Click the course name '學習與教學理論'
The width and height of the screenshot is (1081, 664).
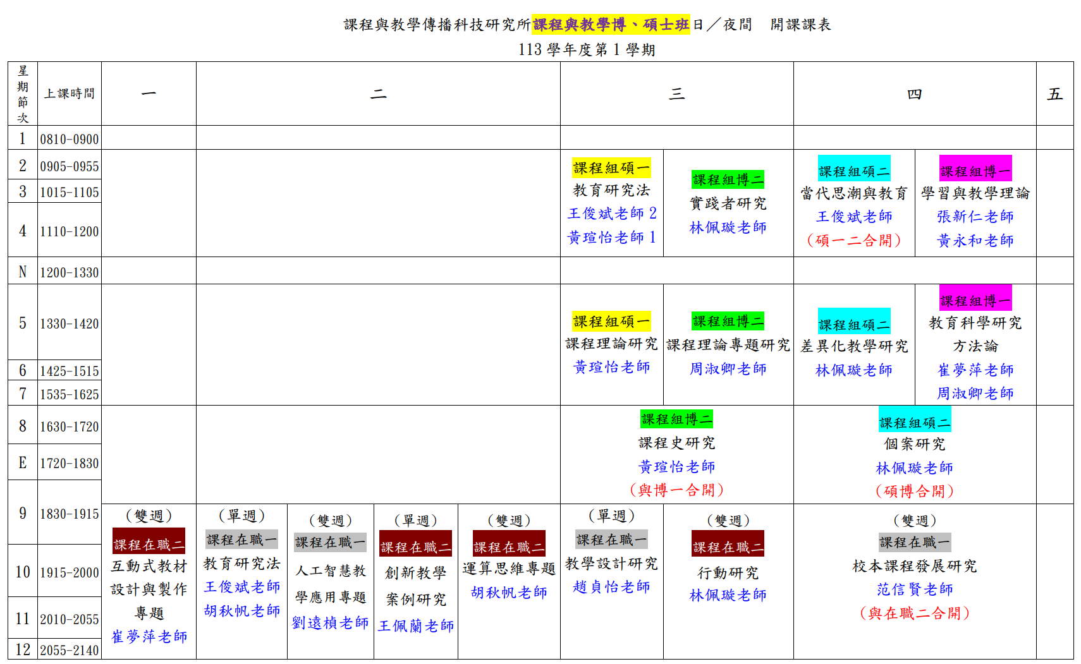(x=975, y=193)
